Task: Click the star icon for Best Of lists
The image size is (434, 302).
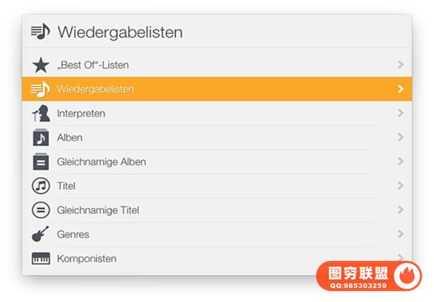Action: click(x=41, y=65)
